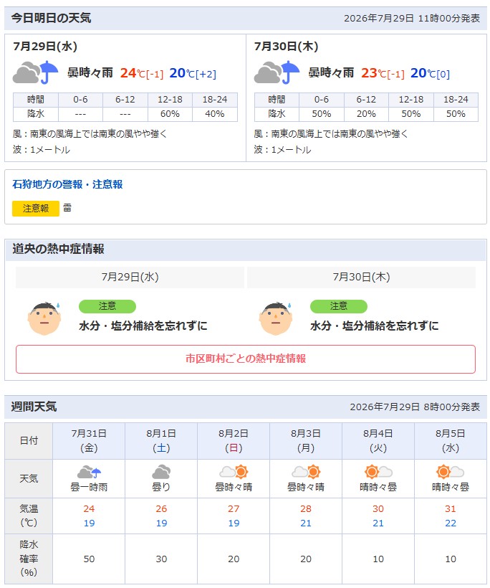Open 市区町村ごとの熱中症情報 button
Screen dimensions: 490x588
[246, 359]
